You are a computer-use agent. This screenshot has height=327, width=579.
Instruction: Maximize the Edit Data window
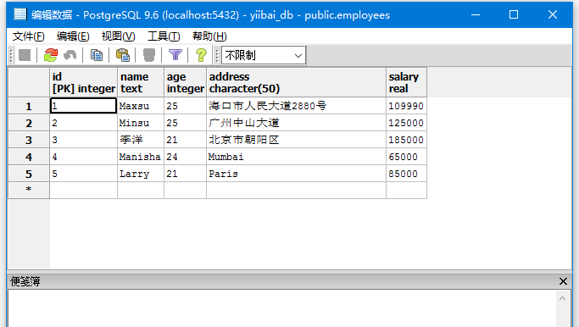pos(514,14)
